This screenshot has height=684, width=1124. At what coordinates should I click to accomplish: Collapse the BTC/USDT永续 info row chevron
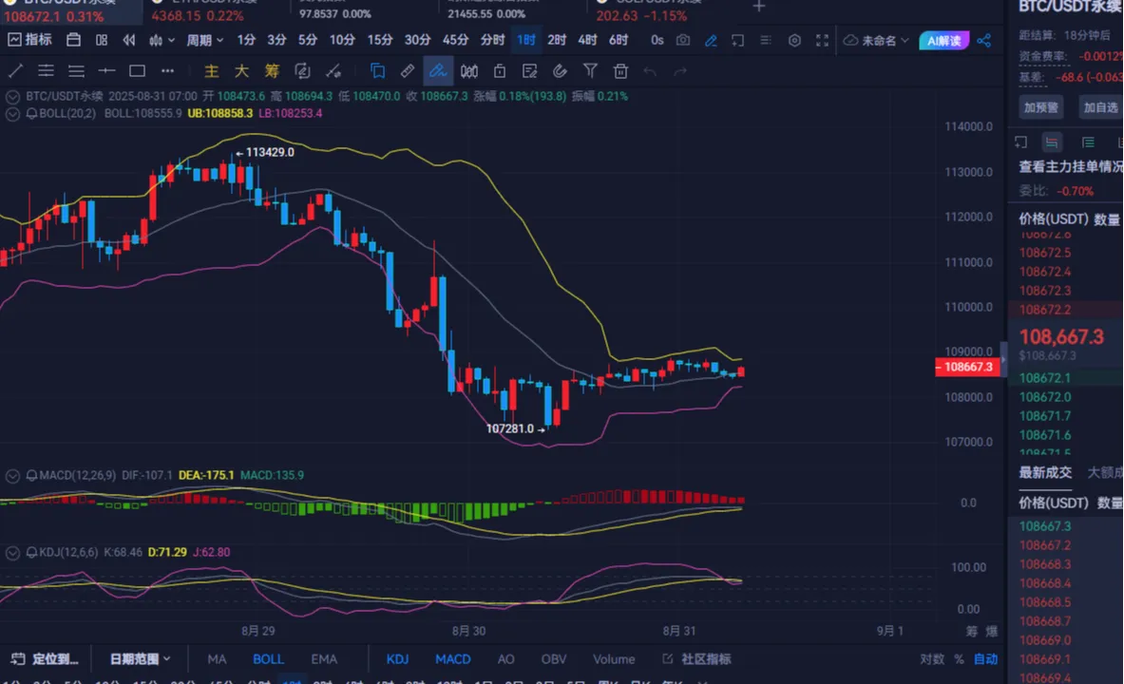coord(12,97)
